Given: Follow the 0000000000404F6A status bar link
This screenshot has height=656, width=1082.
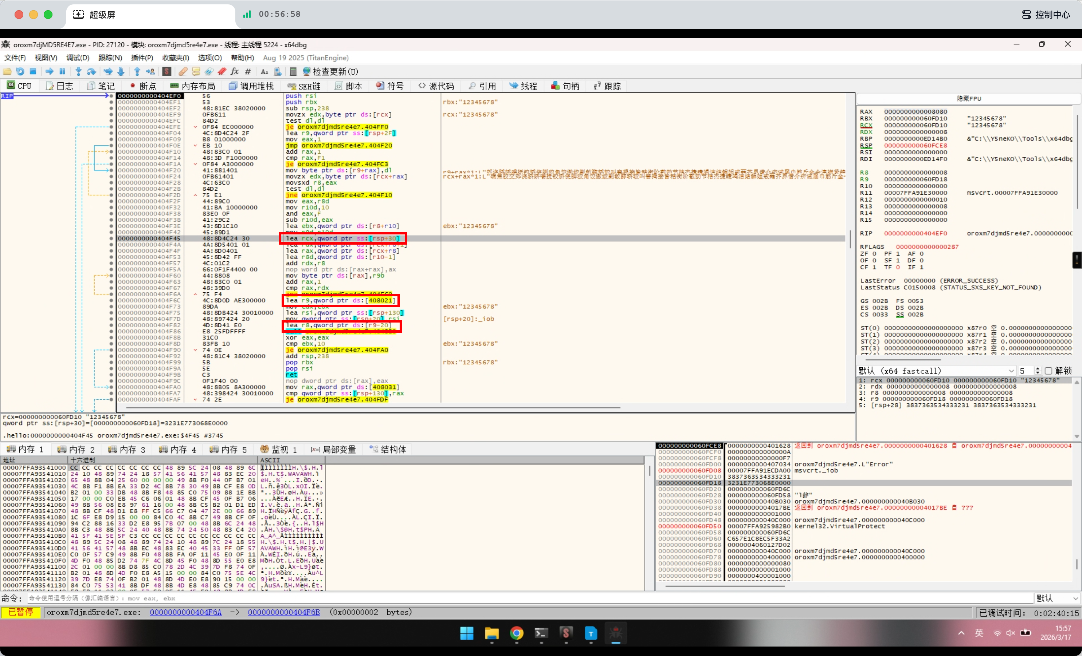Looking at the screenshot, I should (185, 612).
